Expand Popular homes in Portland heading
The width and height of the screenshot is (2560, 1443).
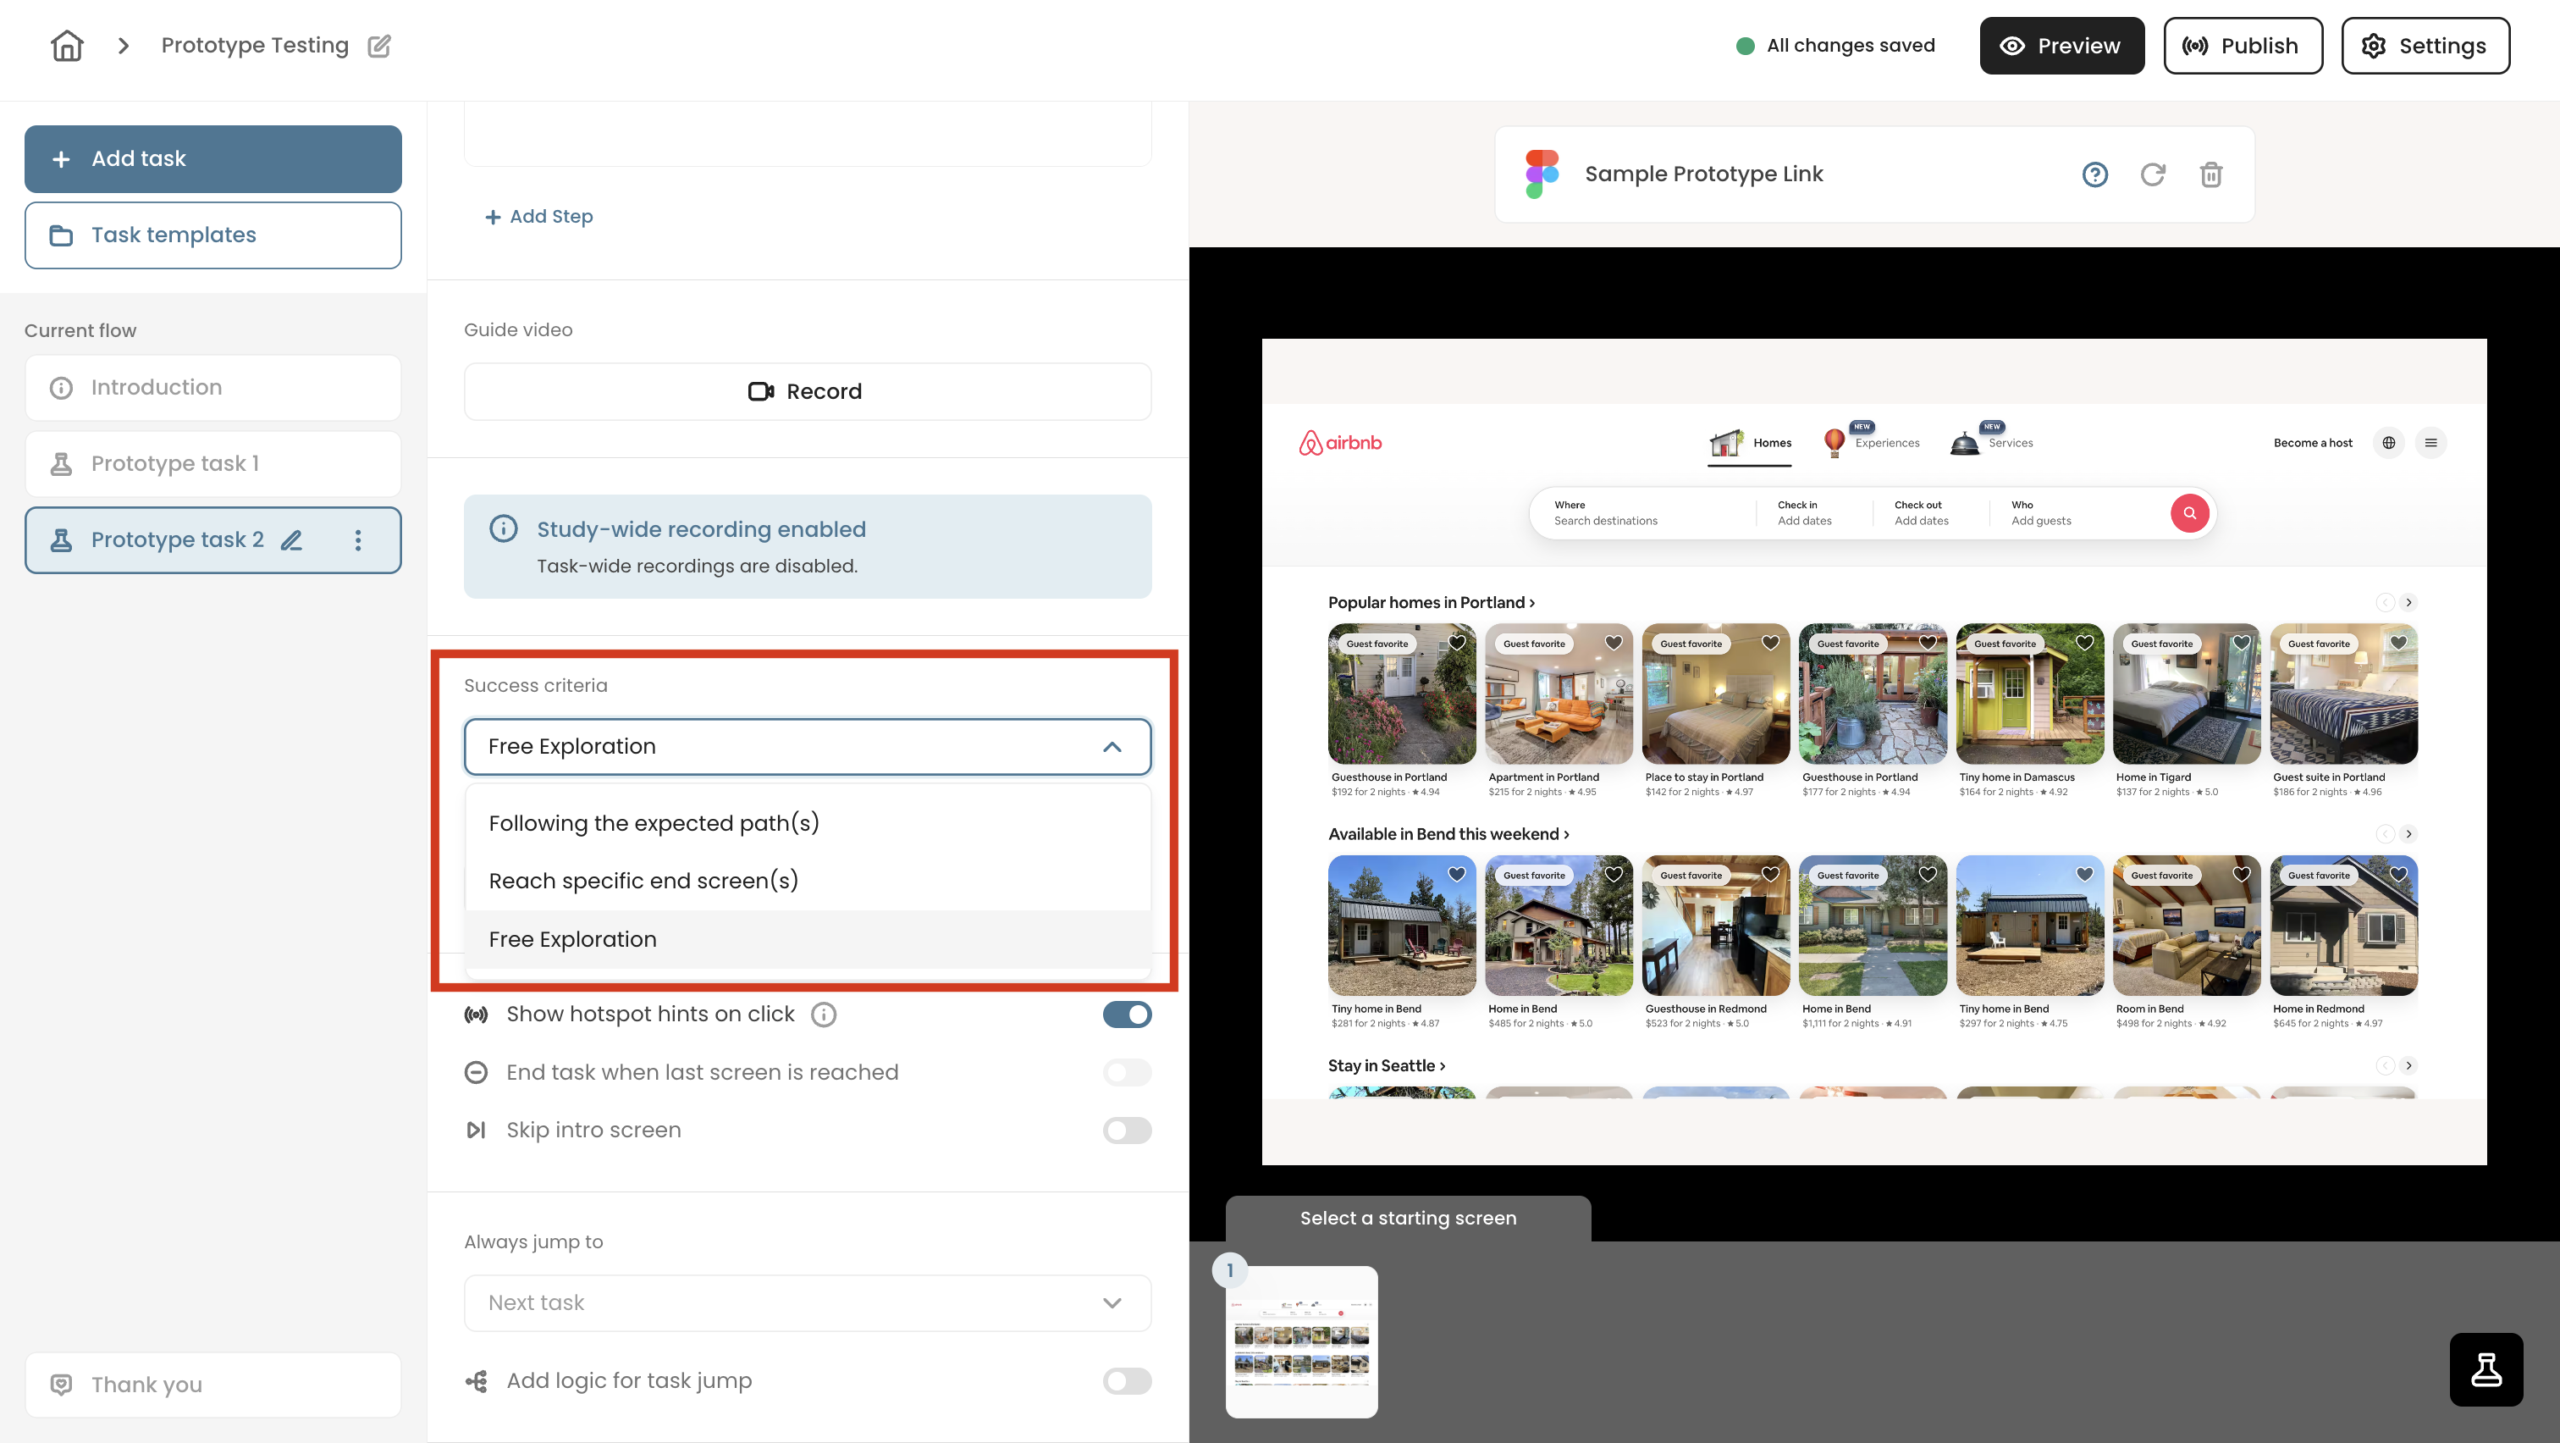[x=1431, y=602]
